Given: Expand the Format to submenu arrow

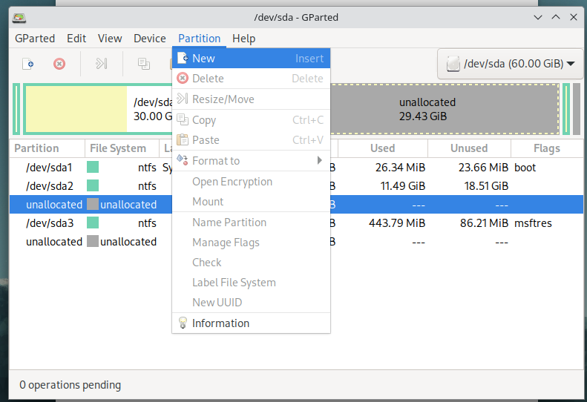Looking at the screenshot, I should click(x=319, y=160).
